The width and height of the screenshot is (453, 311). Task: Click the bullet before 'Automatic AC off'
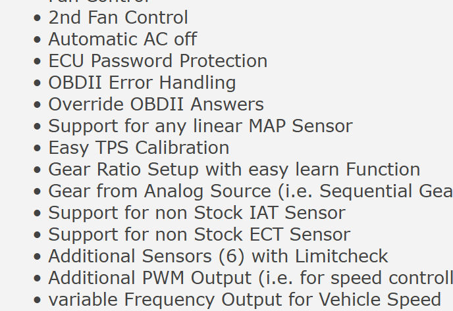(38, 40)
